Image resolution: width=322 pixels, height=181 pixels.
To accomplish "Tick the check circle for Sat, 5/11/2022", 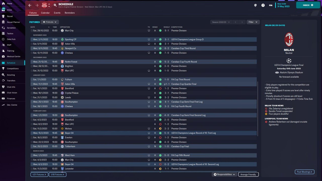I will 32,44.
